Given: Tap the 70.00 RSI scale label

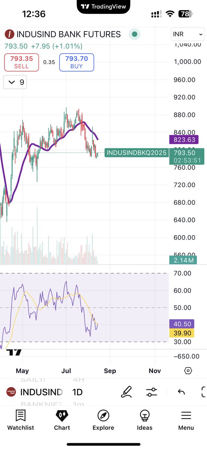Looking at the screenshot, I should click(x=183, y=273).
